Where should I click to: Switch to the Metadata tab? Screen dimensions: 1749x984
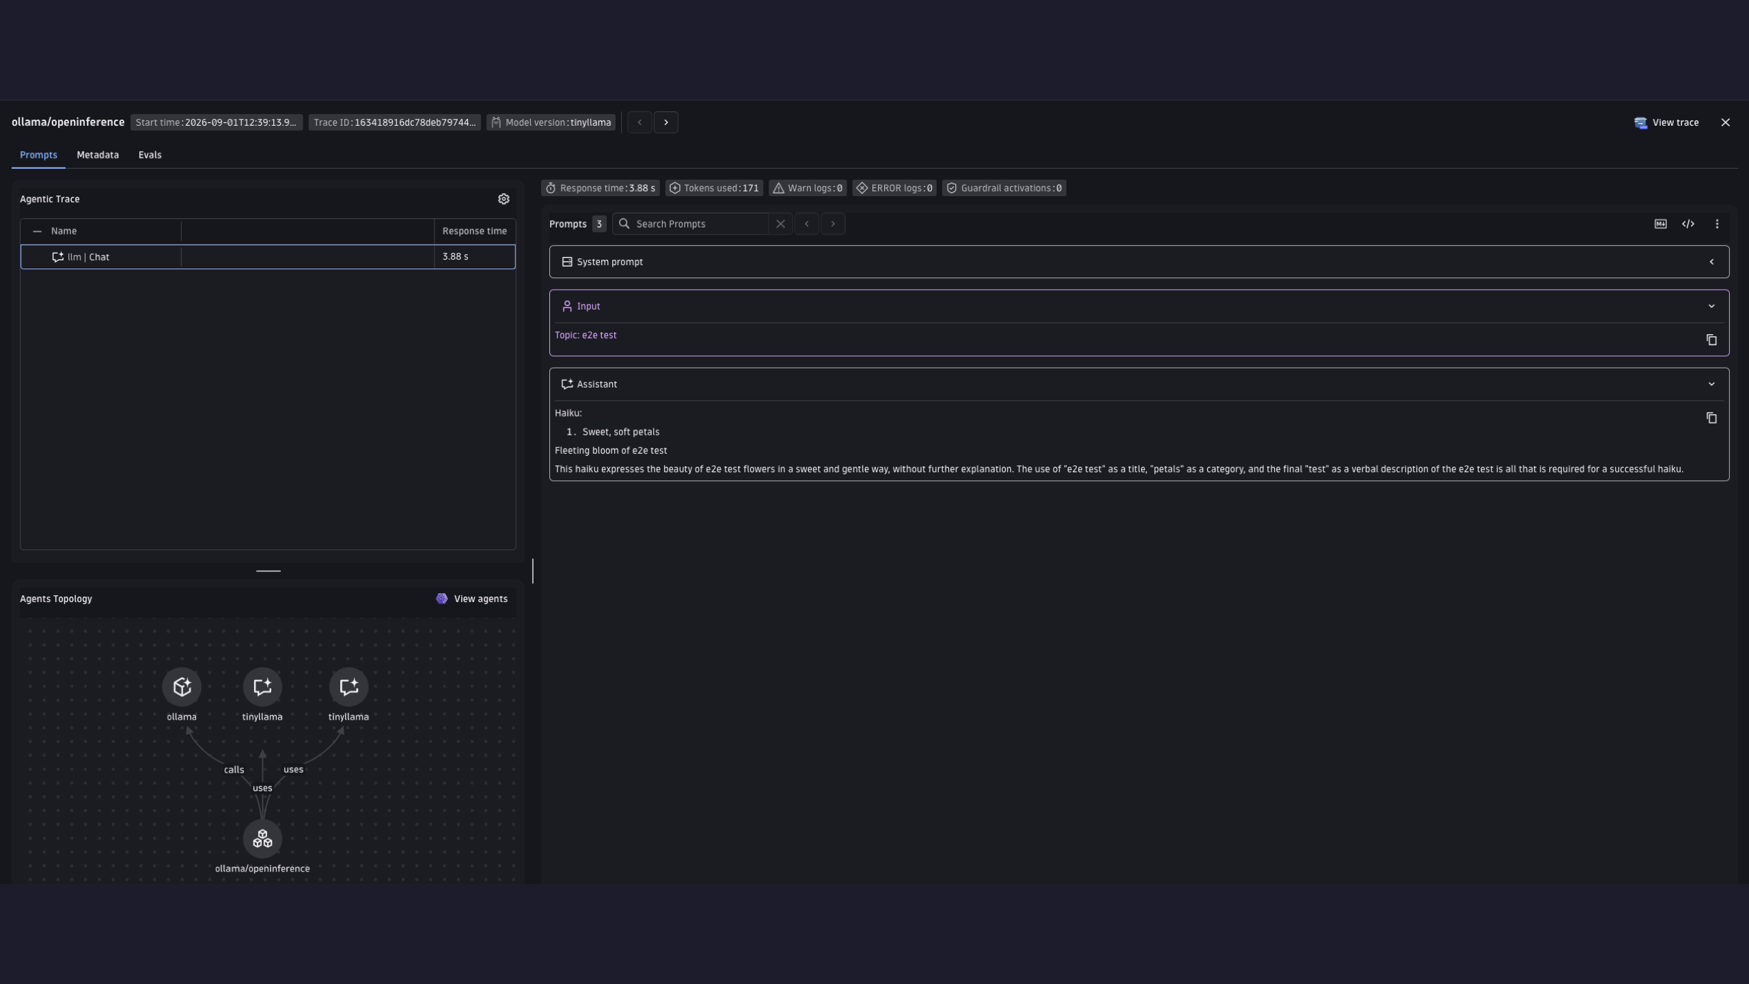click(x=98, y=155)
